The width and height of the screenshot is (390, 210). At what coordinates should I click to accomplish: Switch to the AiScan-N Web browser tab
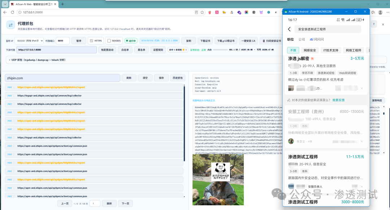click(34, 4)
